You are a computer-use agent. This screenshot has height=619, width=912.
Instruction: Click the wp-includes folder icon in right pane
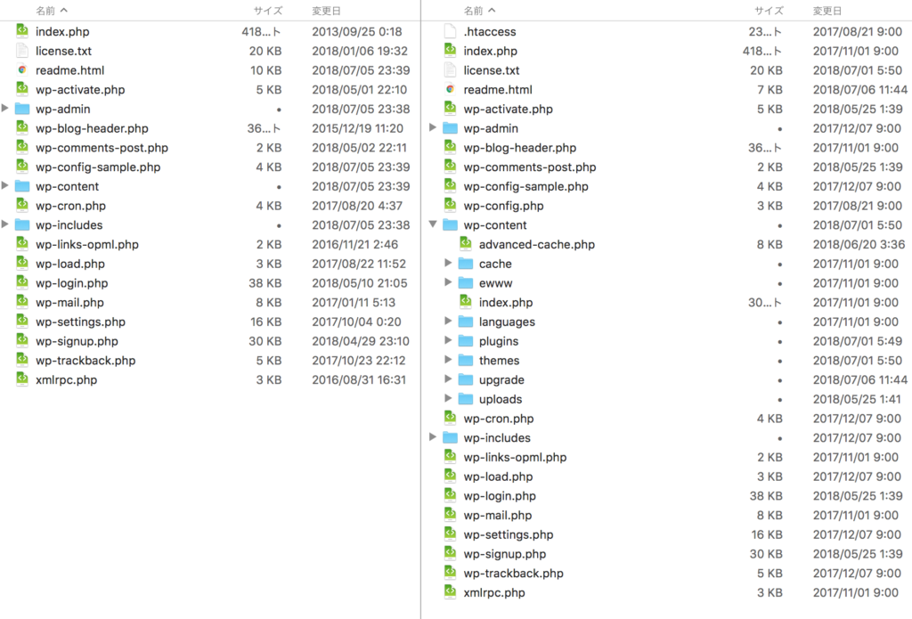[450, 437]
